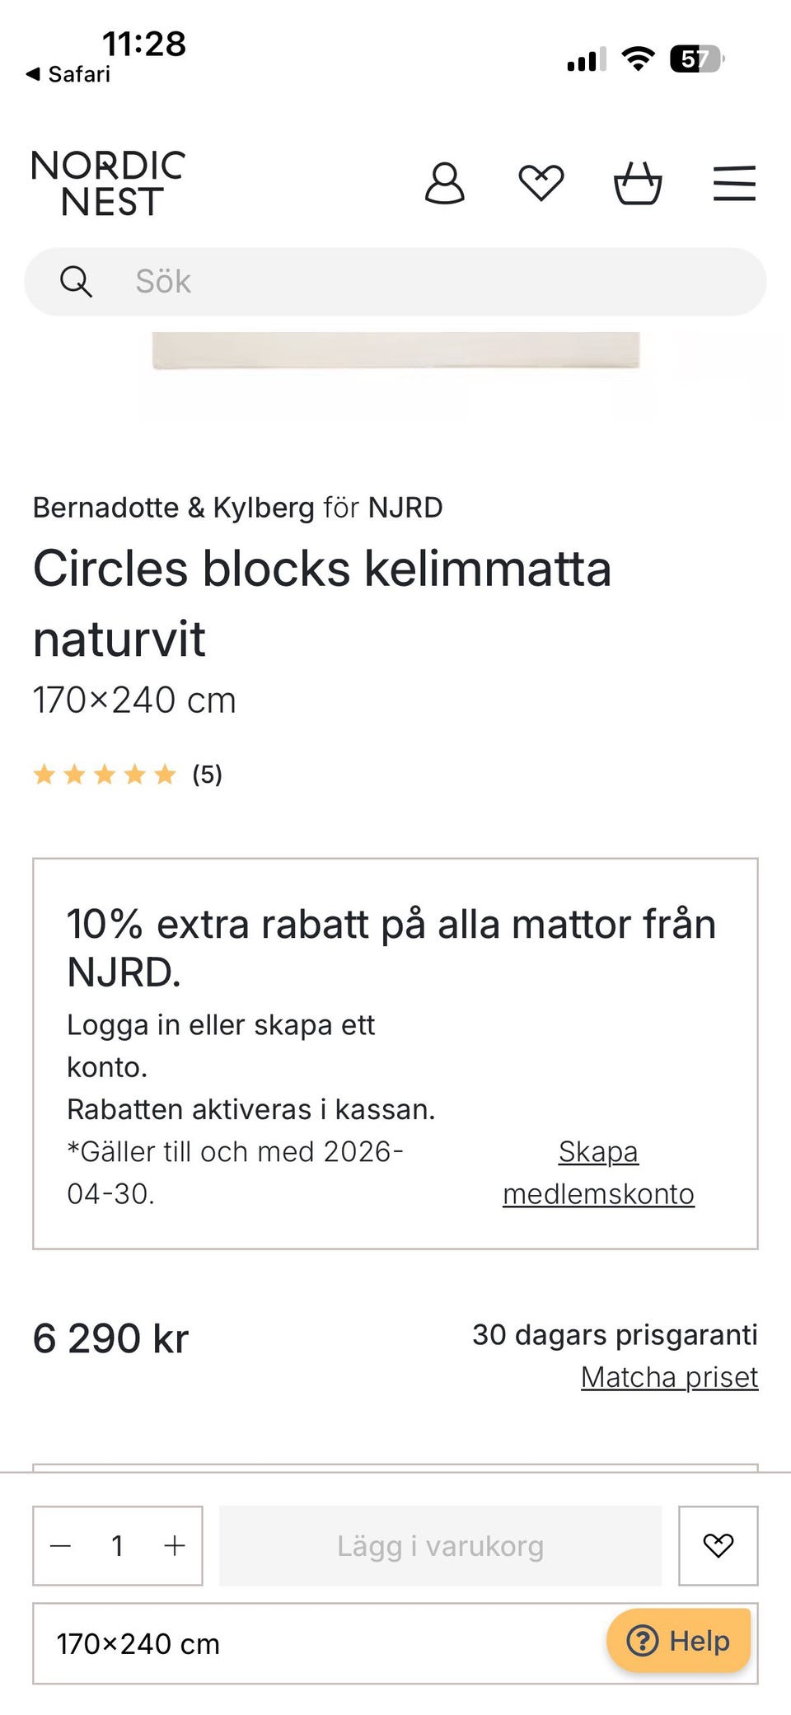This screenshot has height=1715, width=791.
Task: Open the user account icon
Action: (x=444, y=183)
